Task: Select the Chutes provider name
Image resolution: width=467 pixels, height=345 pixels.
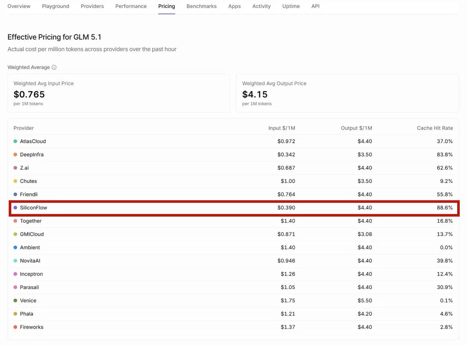Action: tap(28, 181)
